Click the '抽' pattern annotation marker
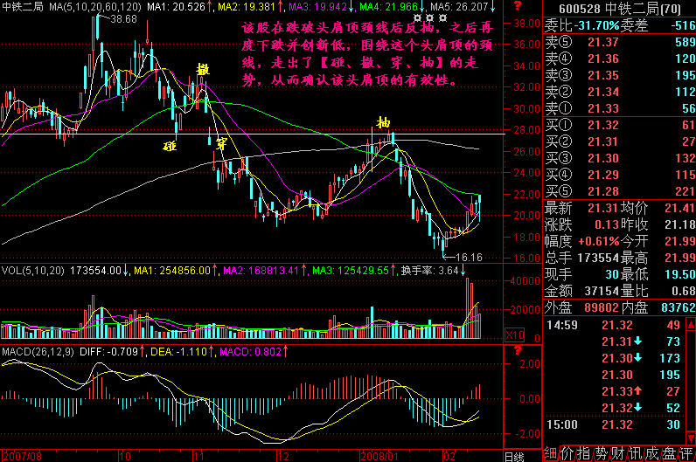Viewport: 696px width, 462px height. [x=382, y=121]
